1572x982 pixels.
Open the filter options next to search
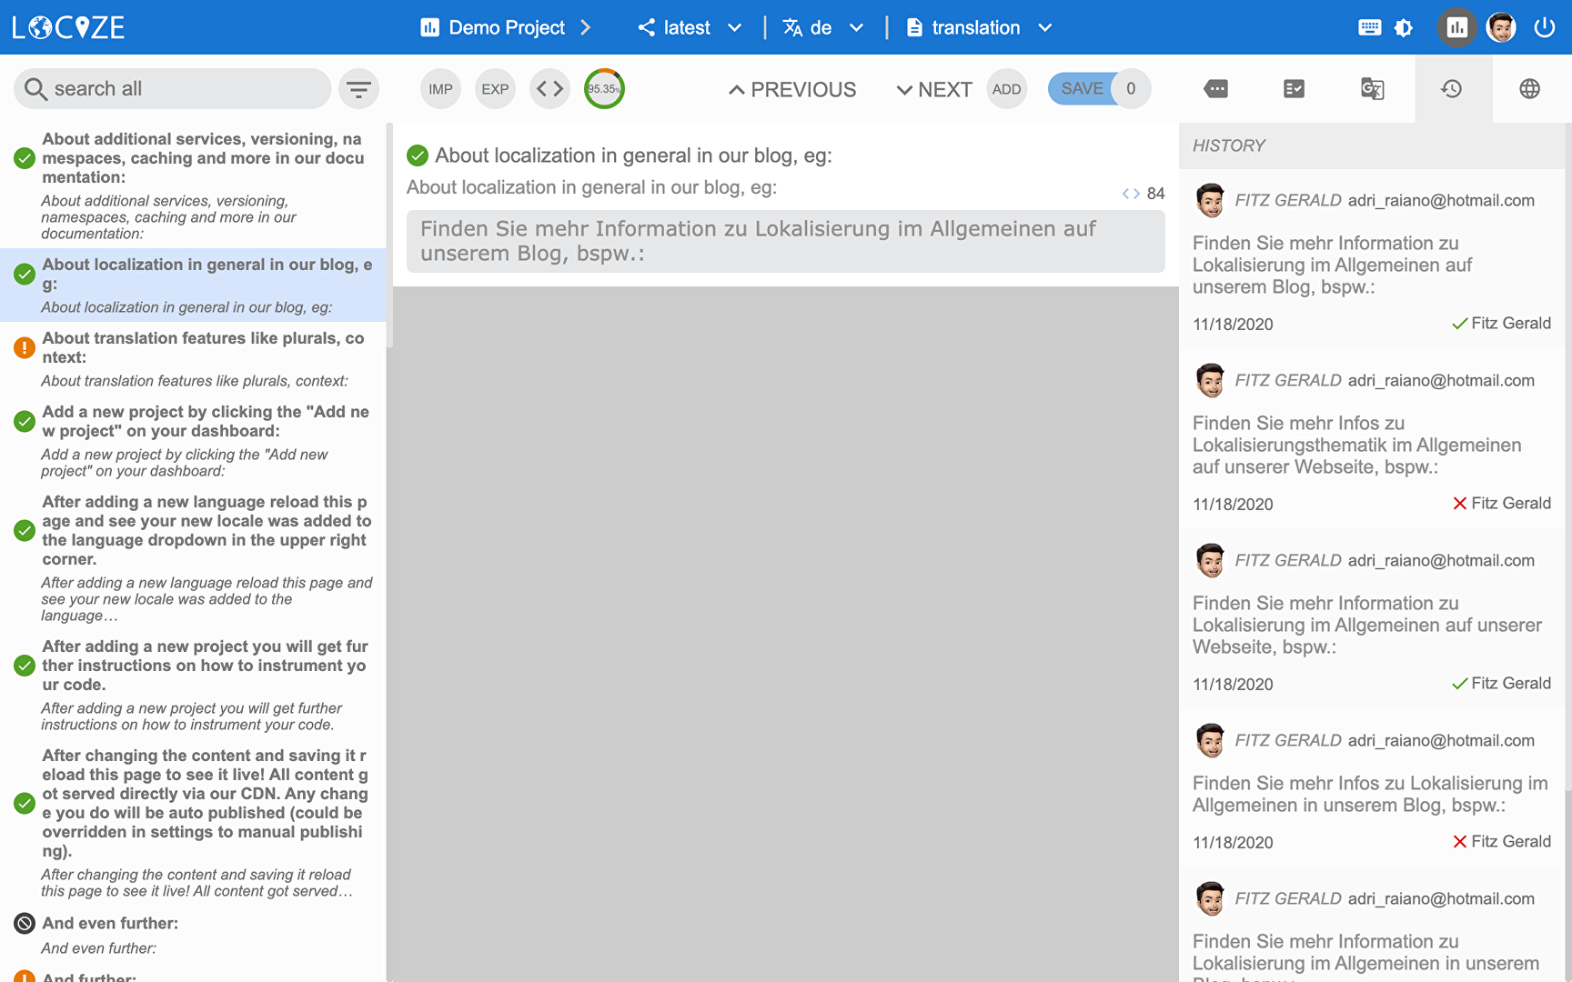click(x=358, y=89)
